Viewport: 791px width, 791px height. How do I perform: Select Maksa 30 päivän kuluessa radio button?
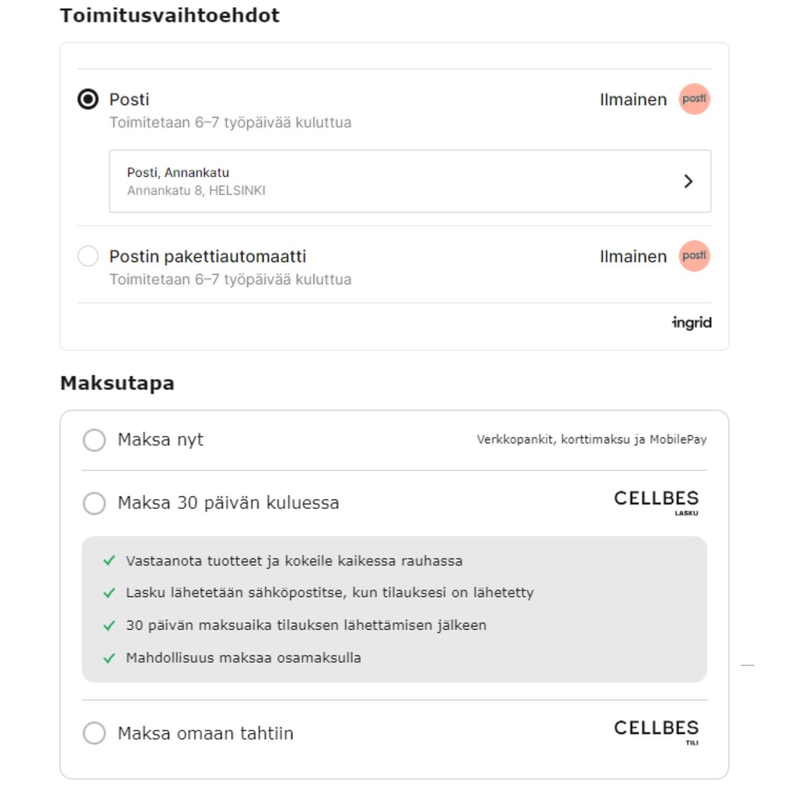94,503
